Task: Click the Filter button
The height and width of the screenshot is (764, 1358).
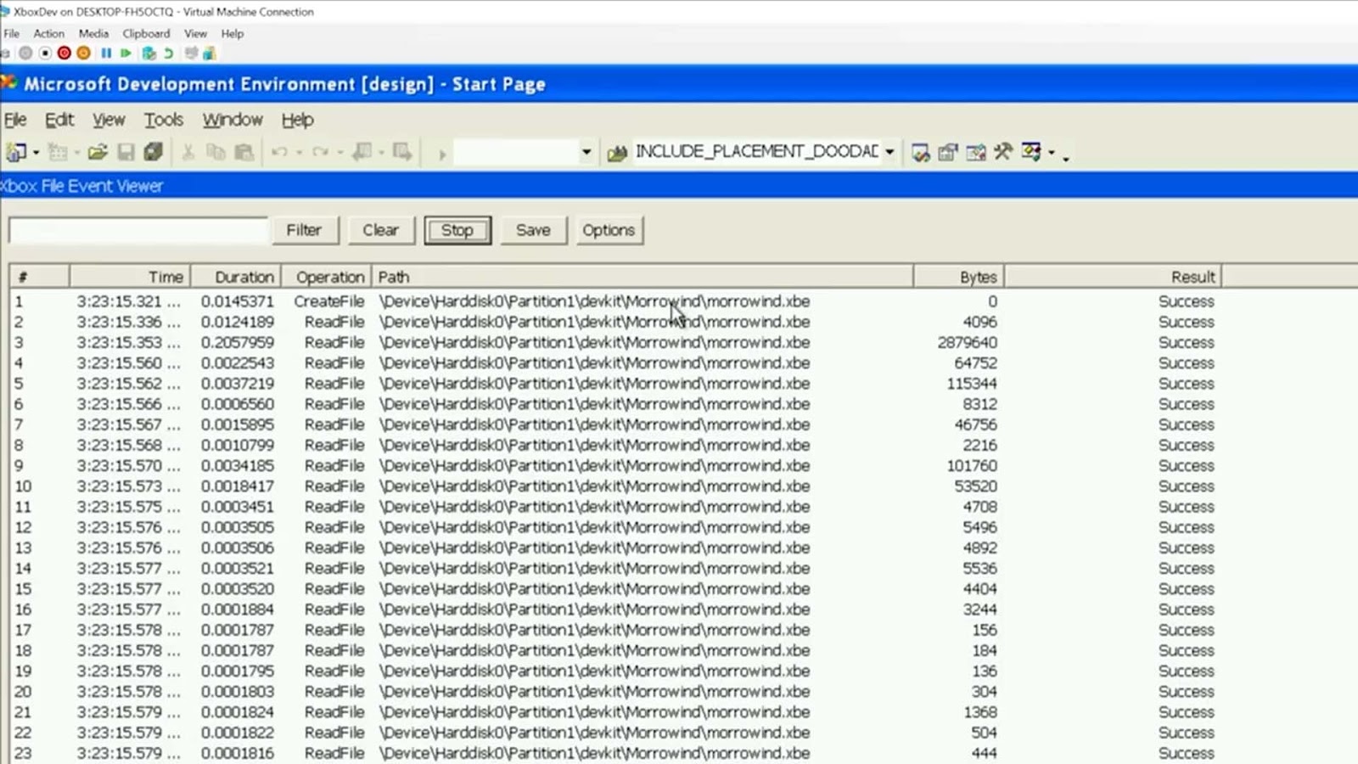Action: 304,230
